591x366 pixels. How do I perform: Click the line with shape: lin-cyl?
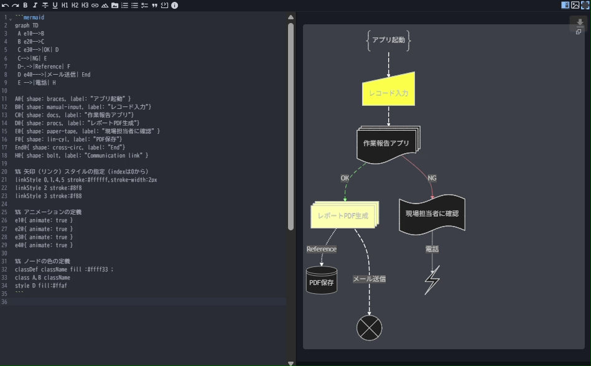coord(68,139)
